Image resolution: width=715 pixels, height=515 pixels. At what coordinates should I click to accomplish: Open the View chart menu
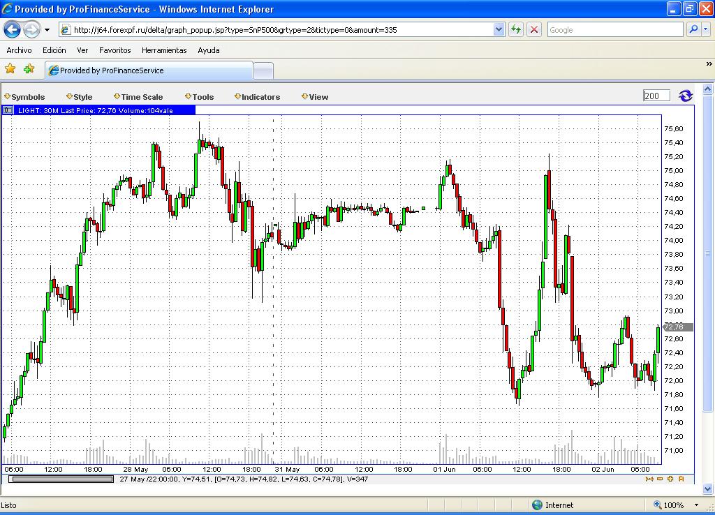[x=315, y=96]
